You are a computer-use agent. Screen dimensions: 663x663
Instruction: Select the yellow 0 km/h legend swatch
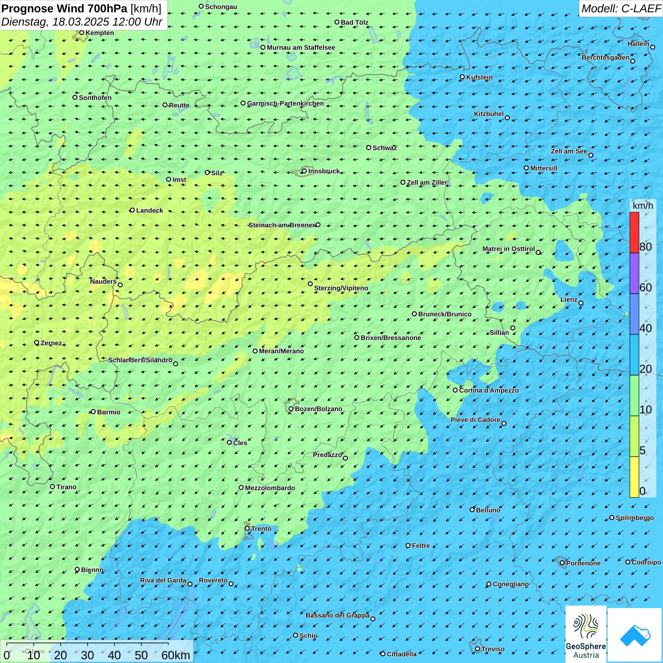click(634, 477)
